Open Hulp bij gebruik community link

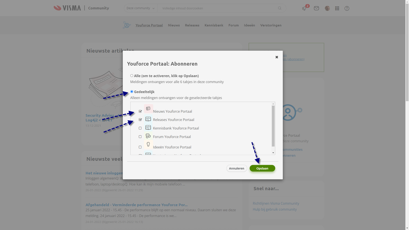[274, 210]
